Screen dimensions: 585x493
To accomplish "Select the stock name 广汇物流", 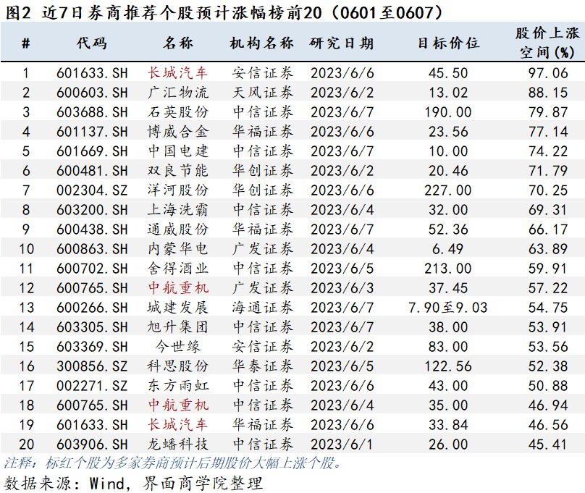I will coord(178,93).
